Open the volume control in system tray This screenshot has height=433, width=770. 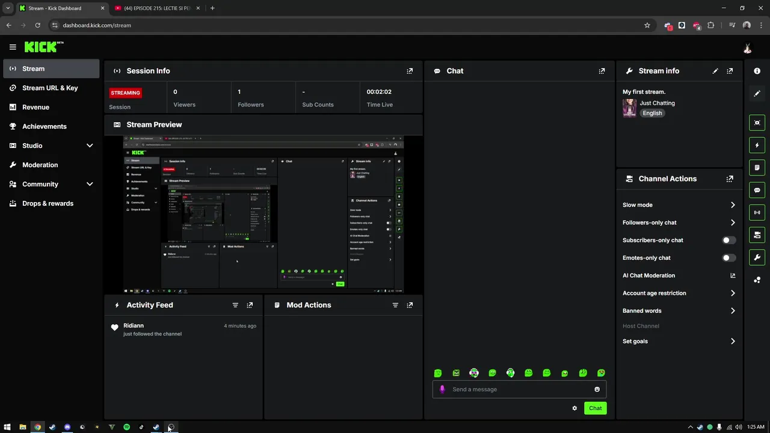pyautogui.click(x=738, y=427)
